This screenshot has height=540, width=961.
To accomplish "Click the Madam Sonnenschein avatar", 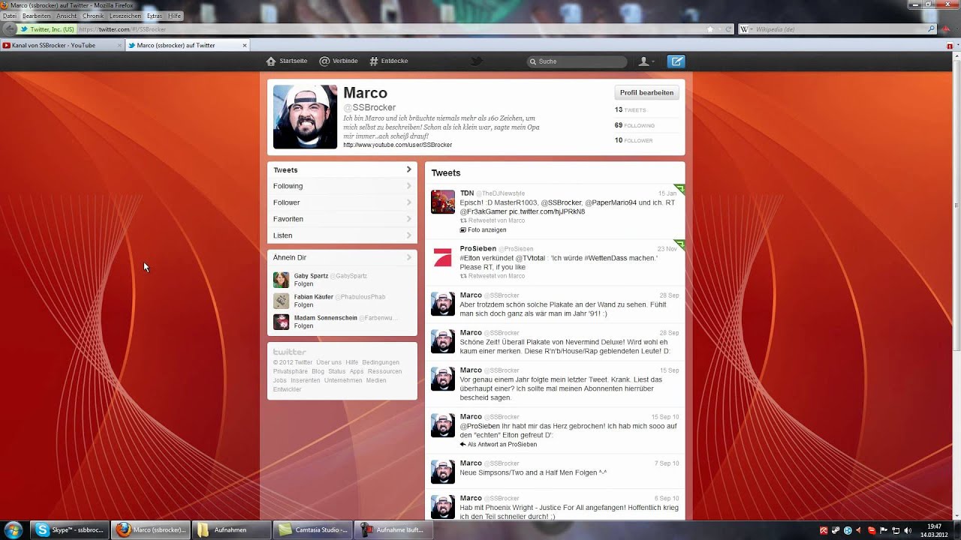I will coord(281,322).
